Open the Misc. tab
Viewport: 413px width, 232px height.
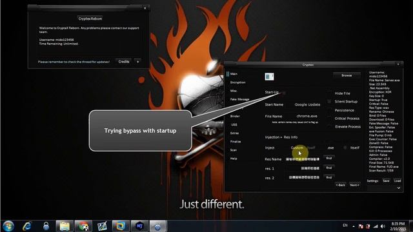point(234,91)
